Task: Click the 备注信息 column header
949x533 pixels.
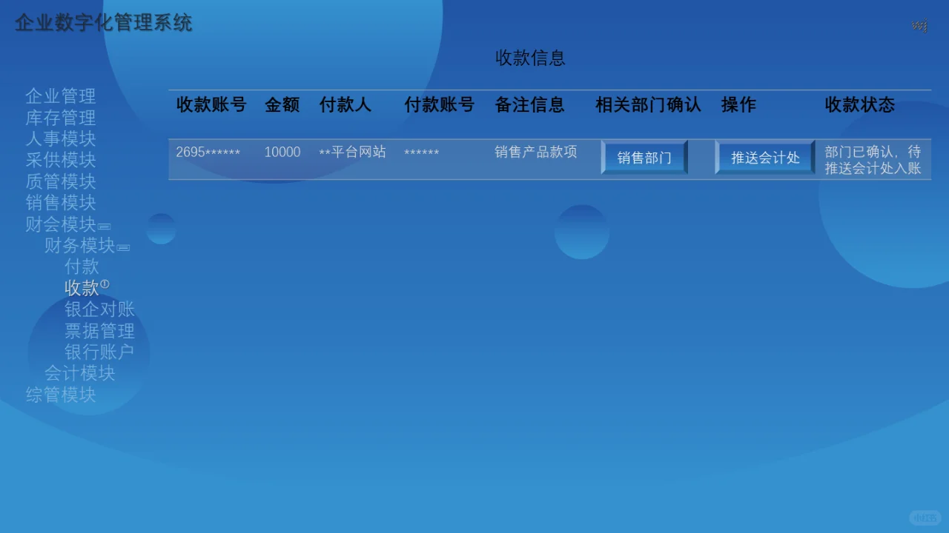Action: pyautogui.click(x=529, y=104)
